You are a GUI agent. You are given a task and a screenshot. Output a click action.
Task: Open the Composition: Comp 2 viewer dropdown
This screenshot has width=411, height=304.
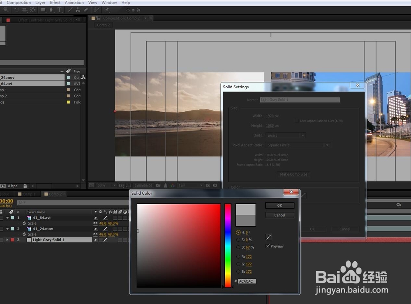pos(145,18)
